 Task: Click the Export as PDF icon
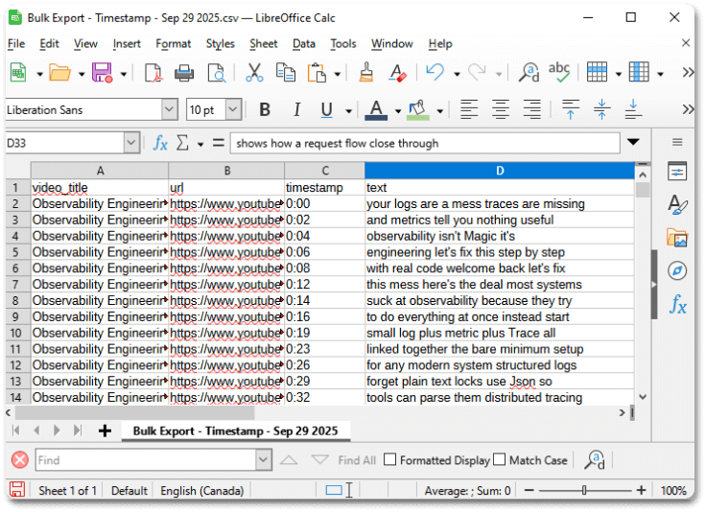153,73
